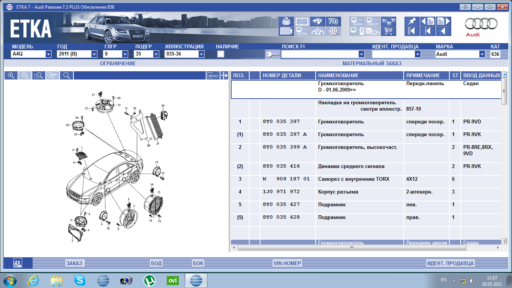Screen dimensions: 512x288
Task: Reset illustration zoom to 100%
Action: click(x=52, y=75)
